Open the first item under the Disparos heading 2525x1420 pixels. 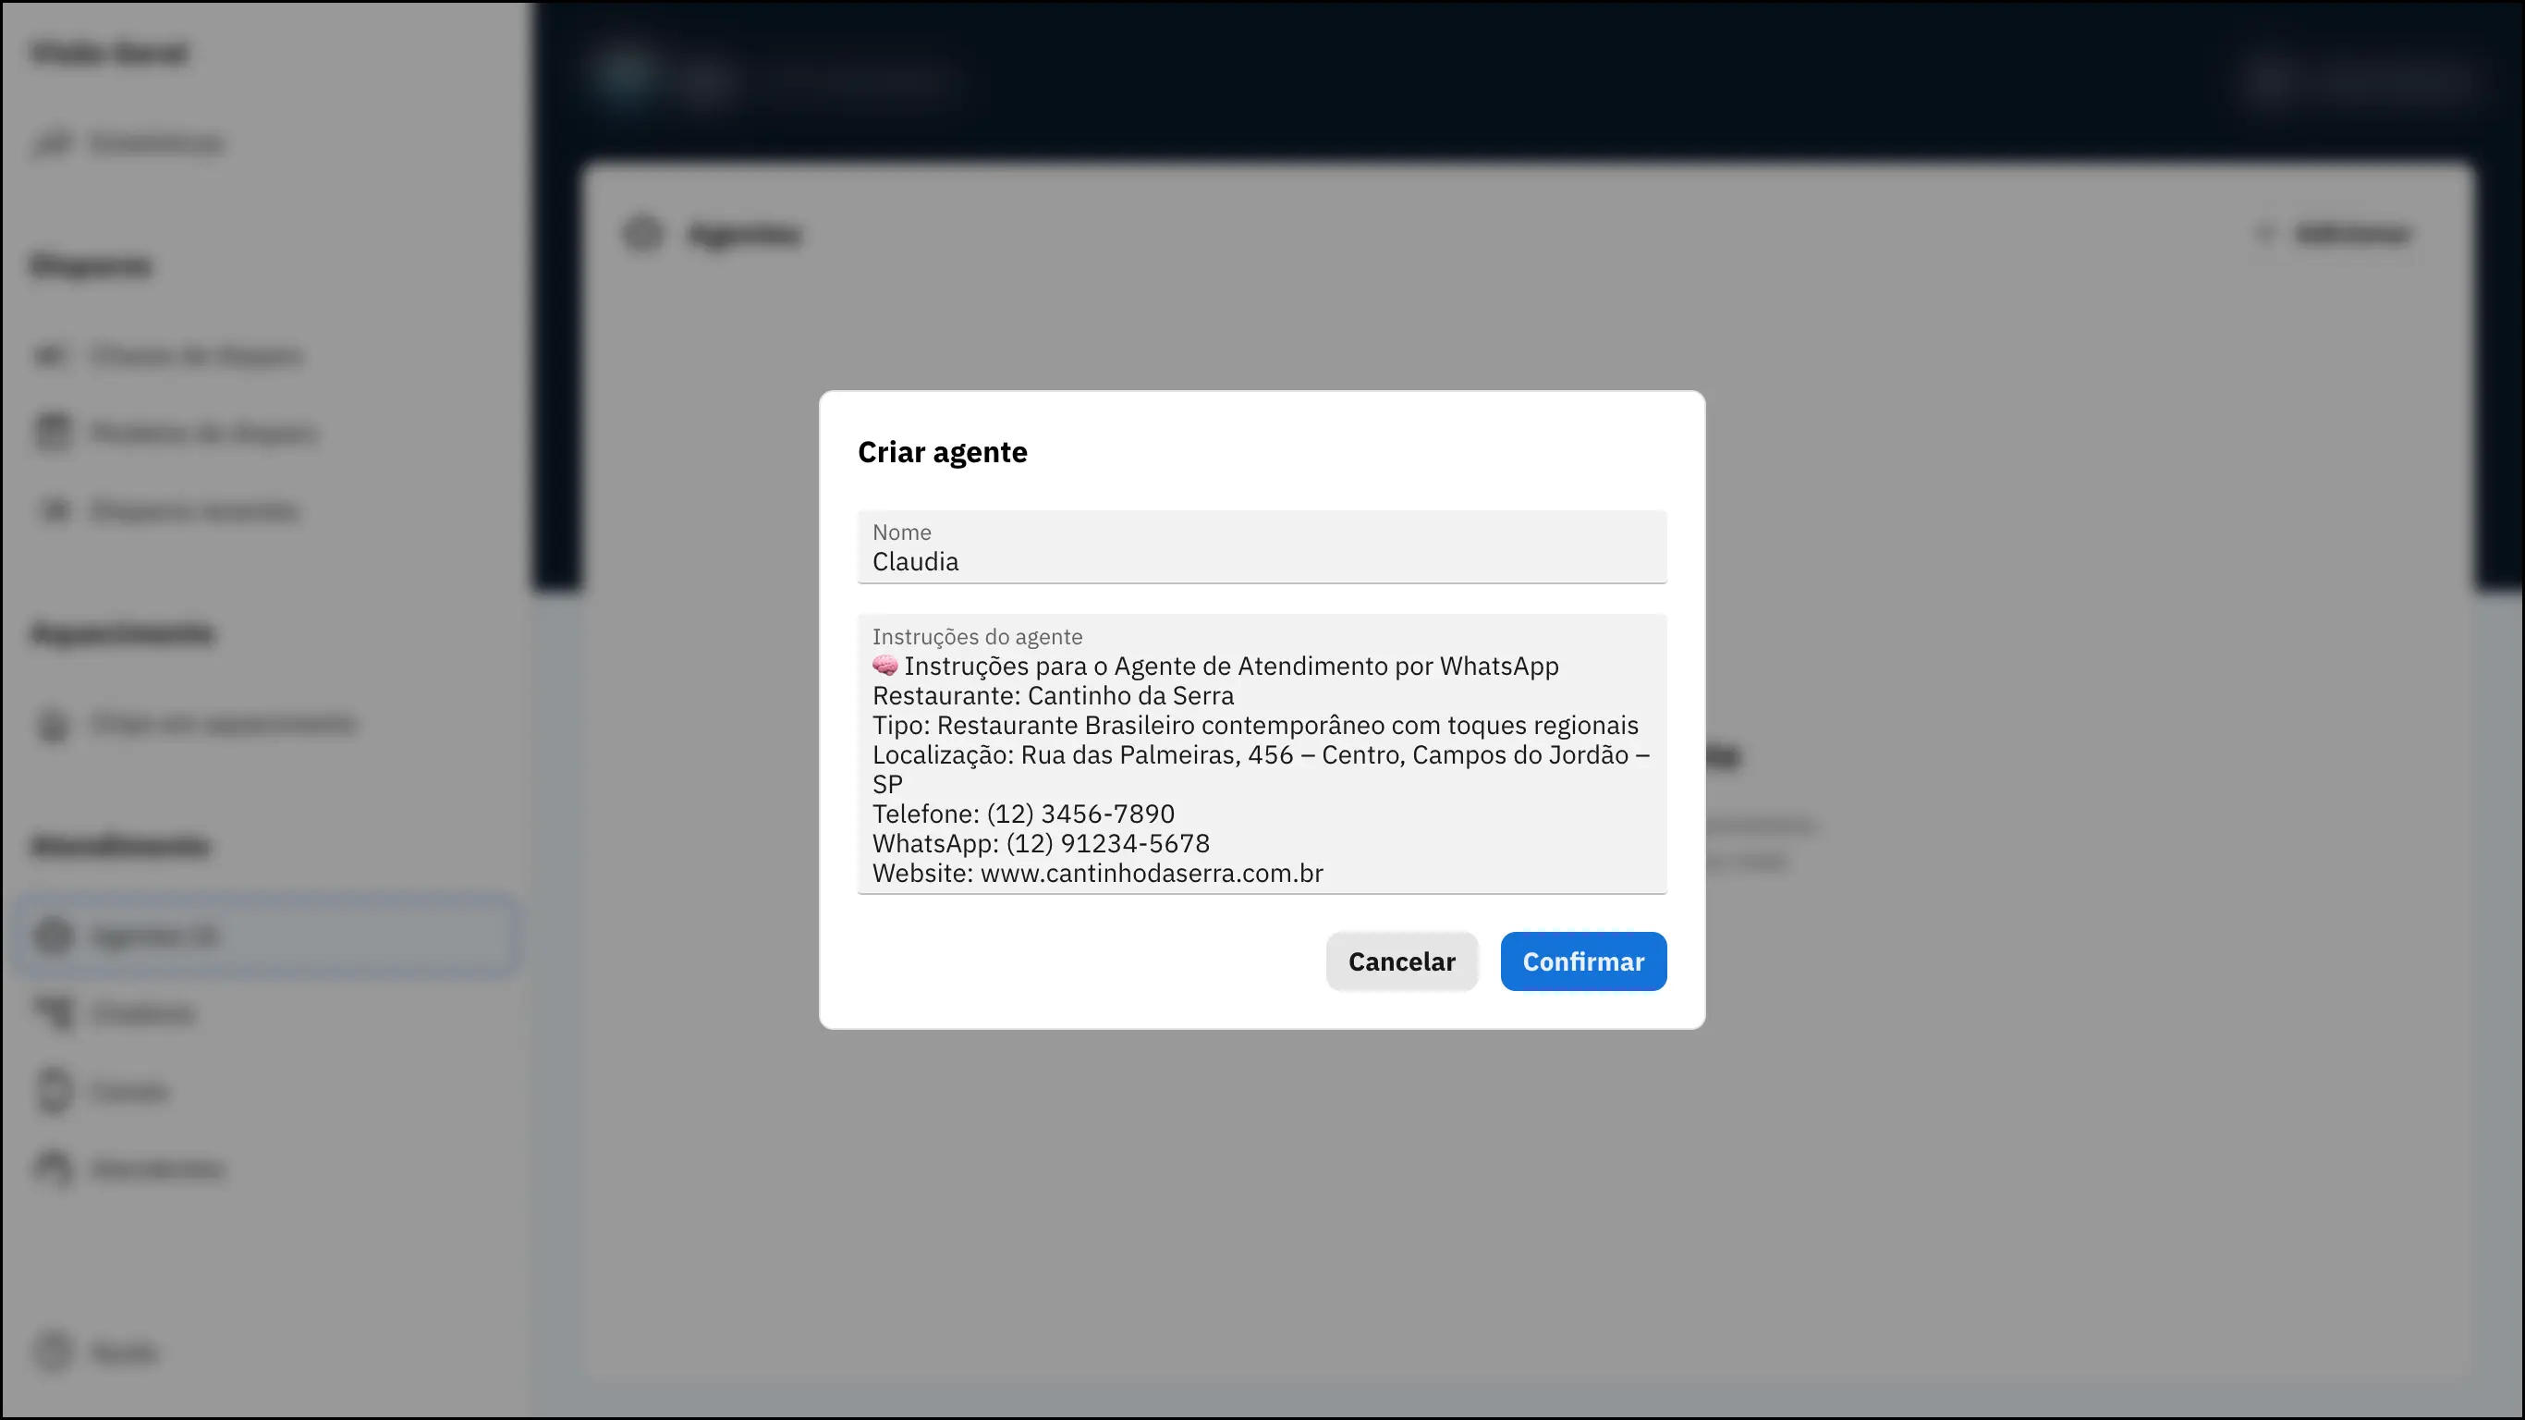195,355
